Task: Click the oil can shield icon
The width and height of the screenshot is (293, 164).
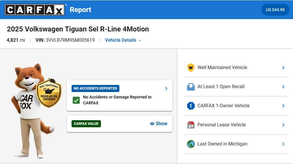Action: [x=191, y=67]
